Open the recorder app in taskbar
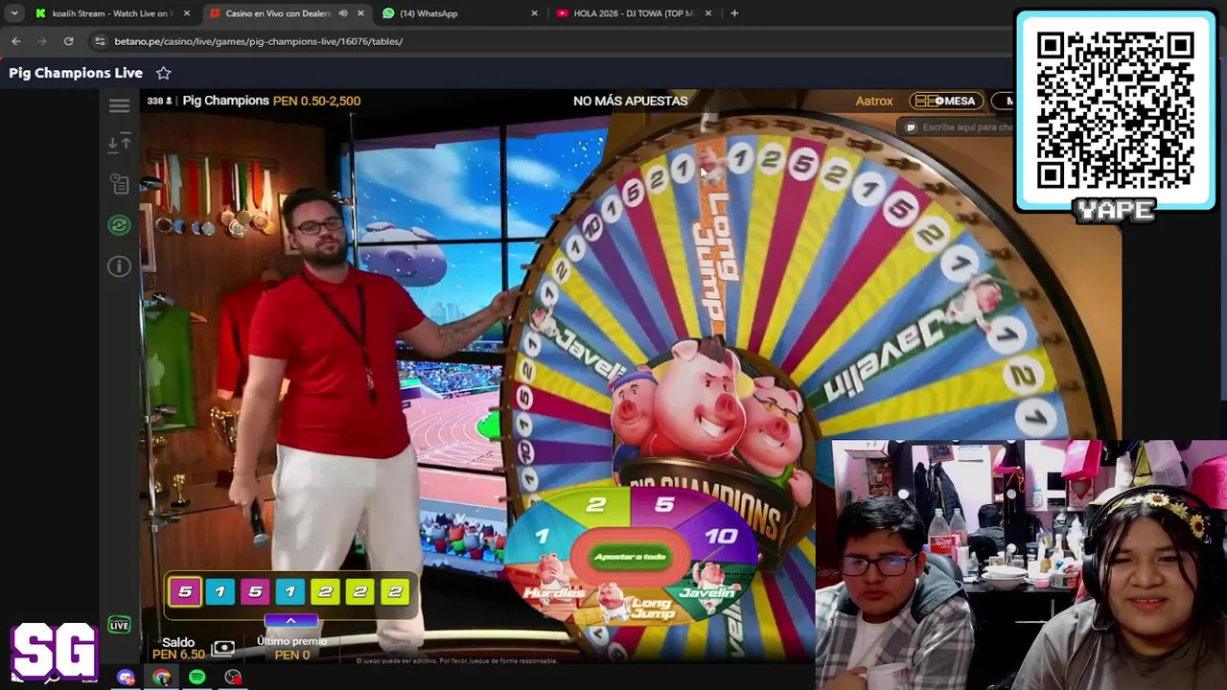Screen dimensions: 1227x690 click(x=233, y=678)
